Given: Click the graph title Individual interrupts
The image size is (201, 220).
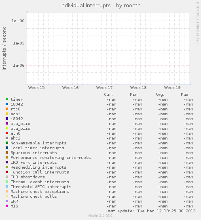Looking at the screenshot, I should click(x=85, y=6).
